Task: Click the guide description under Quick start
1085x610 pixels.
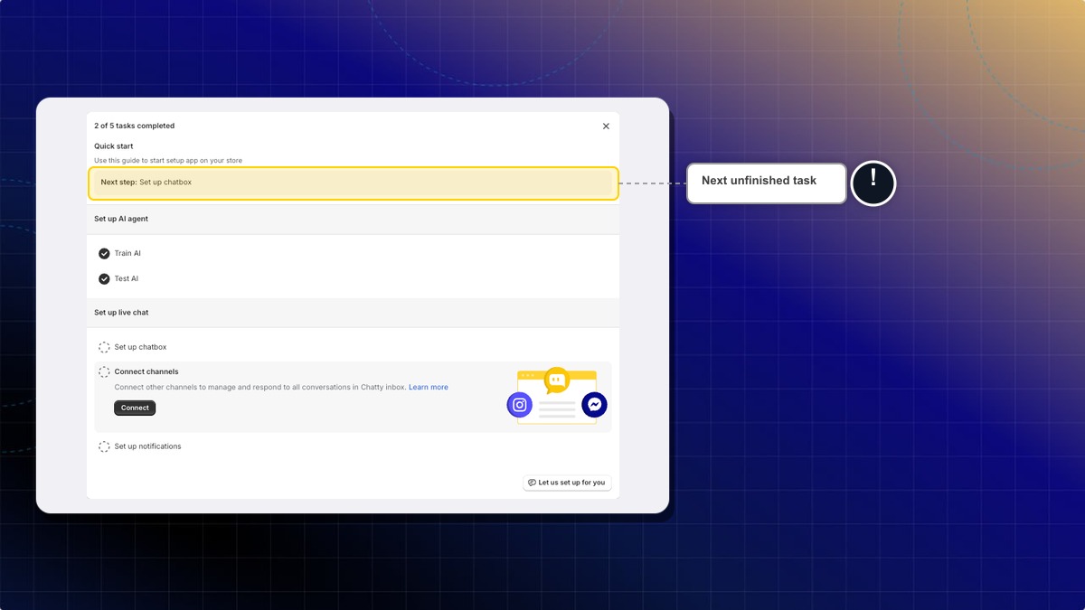Action: pos(168,161)
